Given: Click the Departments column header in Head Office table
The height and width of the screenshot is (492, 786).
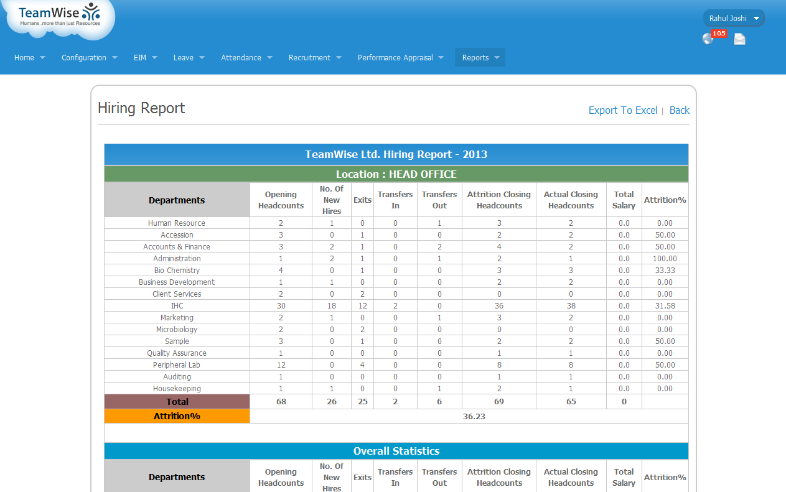Looking at the screenshot, I should (x=177, y=200).
